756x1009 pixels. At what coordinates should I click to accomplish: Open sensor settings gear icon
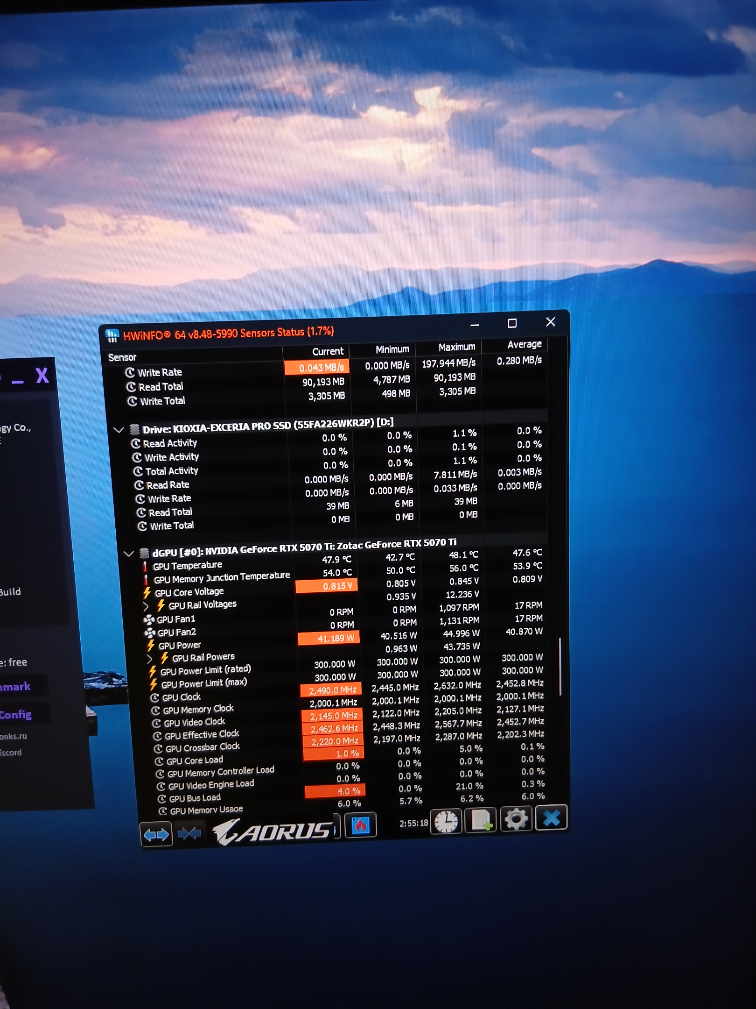tap(516, 819)
